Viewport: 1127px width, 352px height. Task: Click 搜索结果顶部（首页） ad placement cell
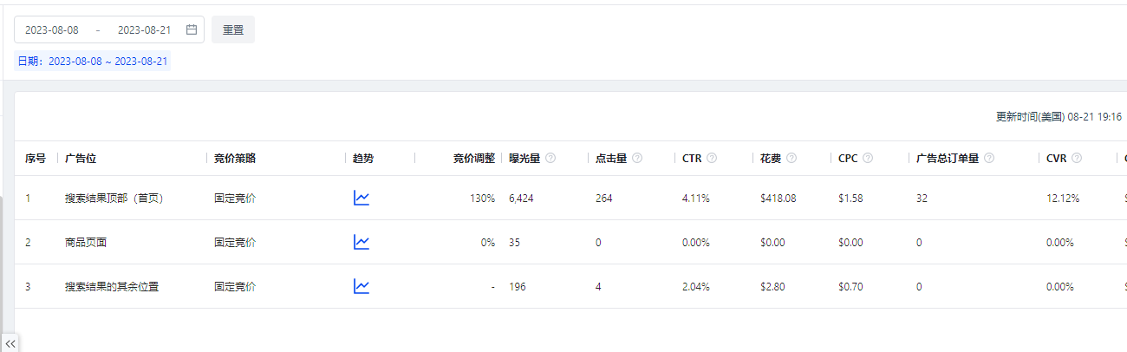tap(114, 199)
